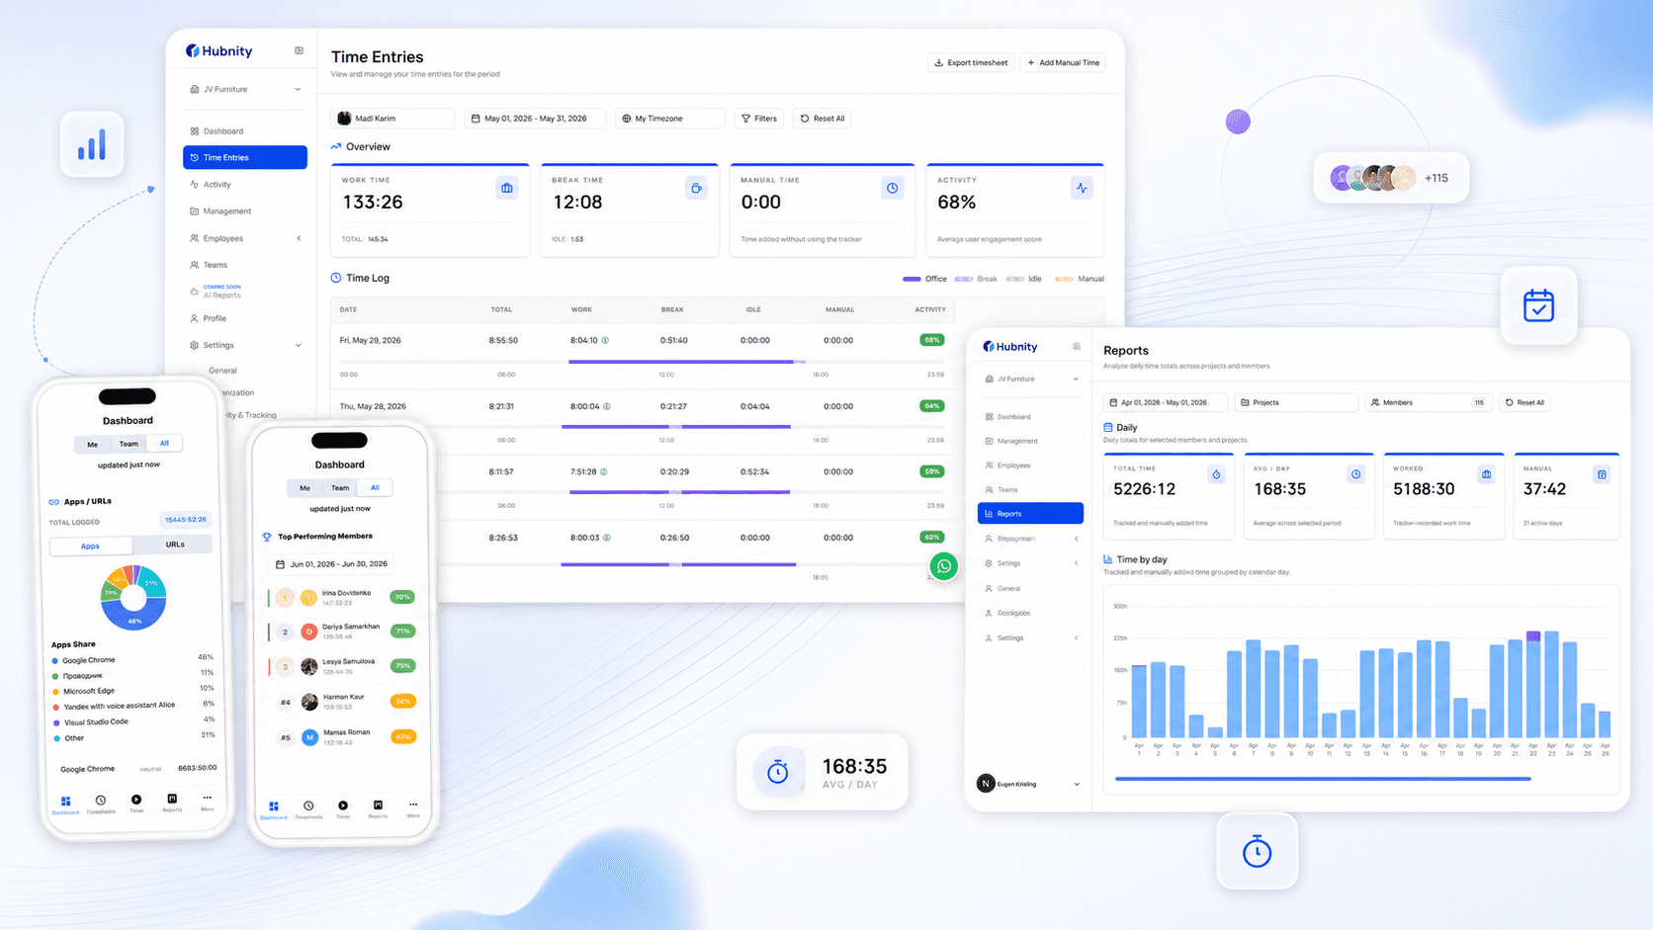Select All on the Apps/URLs phone dashboard
Viewport: 1653px width, 930px height.
[164, 443]
